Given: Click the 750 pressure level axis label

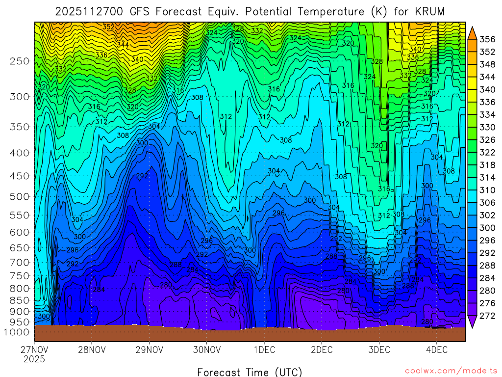Looking at the screenshot, I should tap(19, 276).
